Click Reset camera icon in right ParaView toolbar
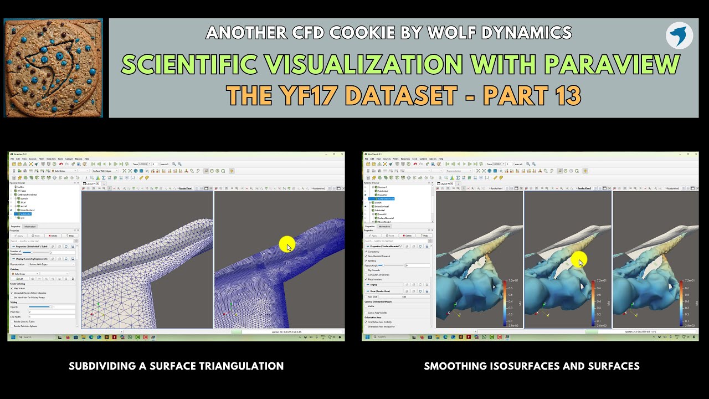The image size is (709, 399). pos(478,171)
